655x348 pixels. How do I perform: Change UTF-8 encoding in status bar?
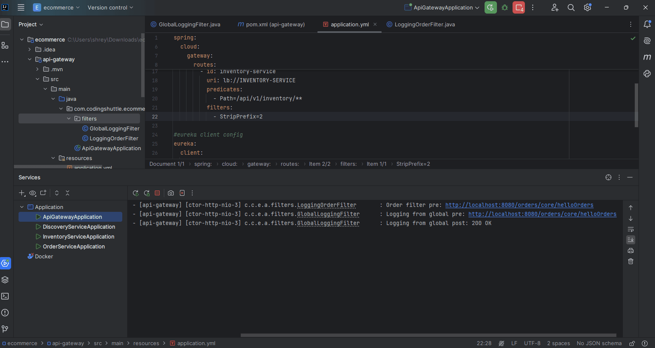pyautogui.click(x=532, y=343)
